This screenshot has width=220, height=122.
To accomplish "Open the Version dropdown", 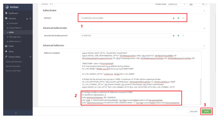I will (47, 4).
